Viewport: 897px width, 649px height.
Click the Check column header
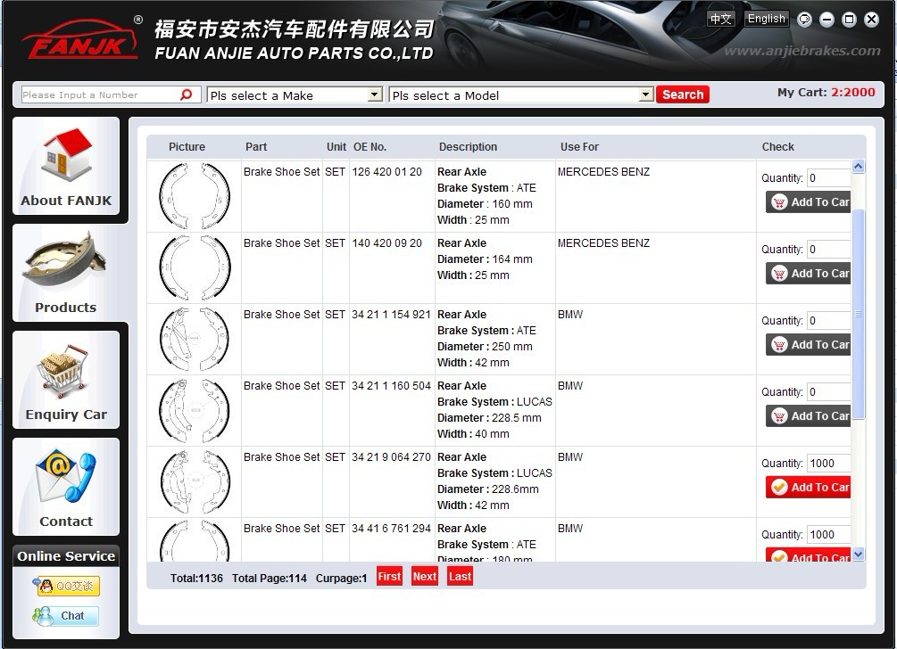(778, 147)
